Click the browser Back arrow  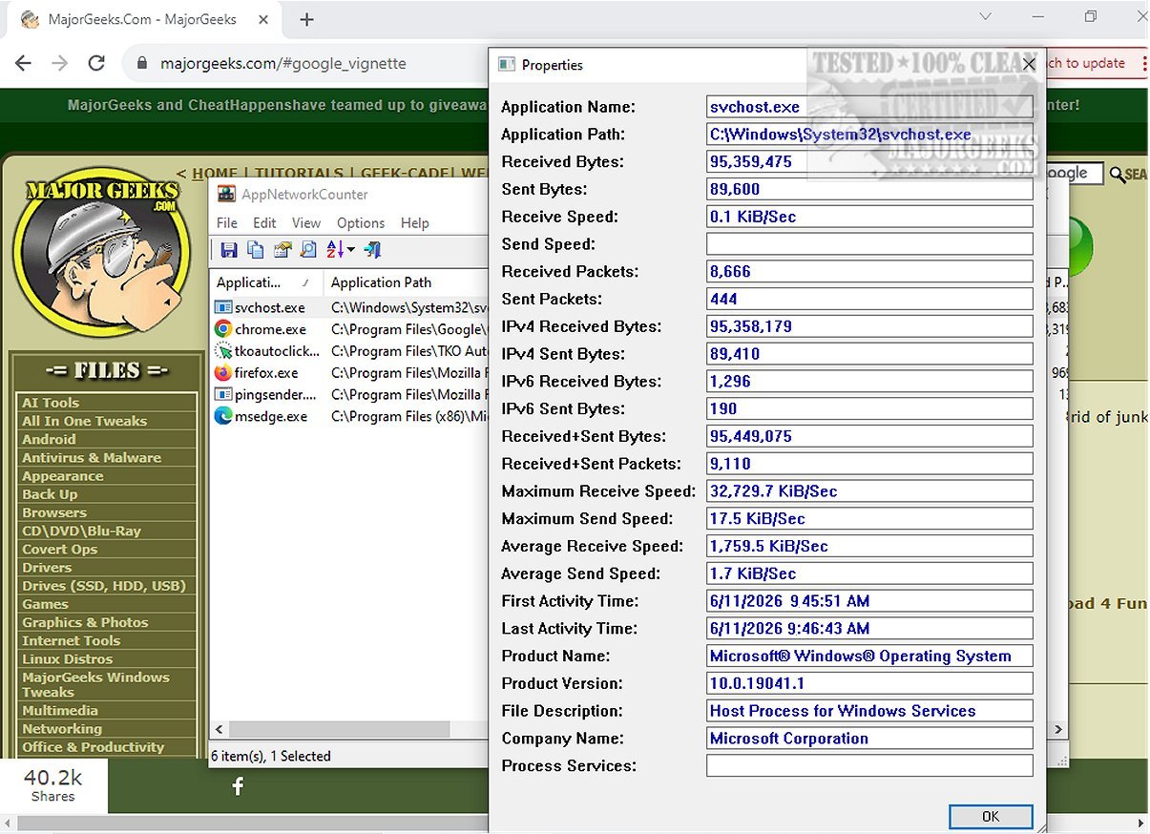coord(24,63)
